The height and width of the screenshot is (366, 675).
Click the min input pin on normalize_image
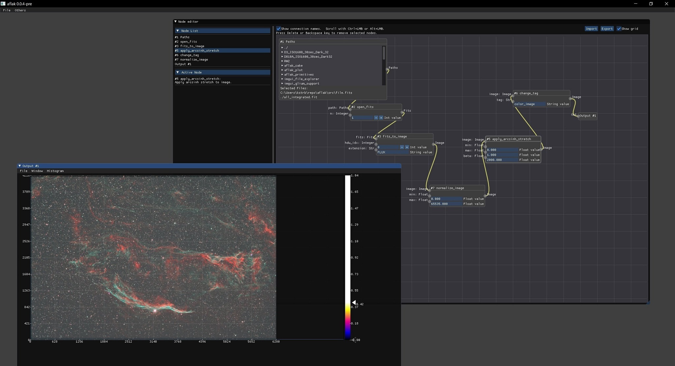(429, 196)
